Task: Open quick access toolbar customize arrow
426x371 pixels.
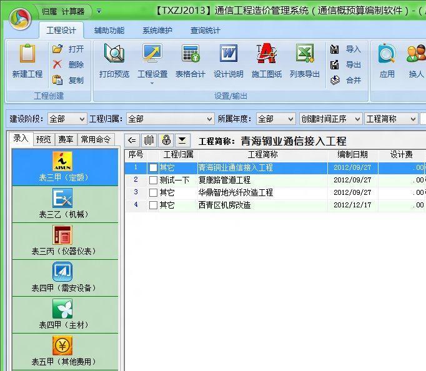Action: coord(99,11)
